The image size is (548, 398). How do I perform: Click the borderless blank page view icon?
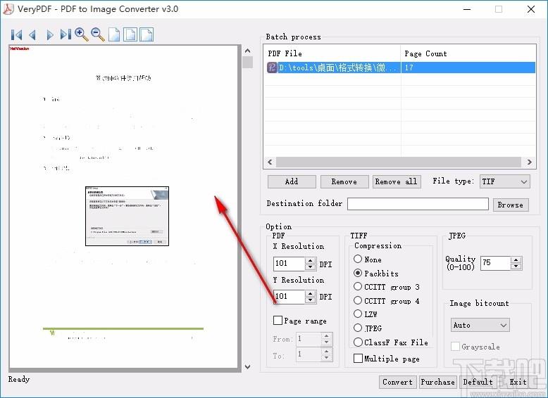[x=114, y=34]
